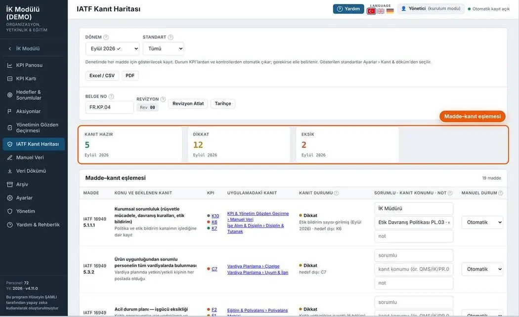Open manual status dropdown for IATF 5.1.1.1
The width and height of the screenshot is (519, 317).
(482, 223)
